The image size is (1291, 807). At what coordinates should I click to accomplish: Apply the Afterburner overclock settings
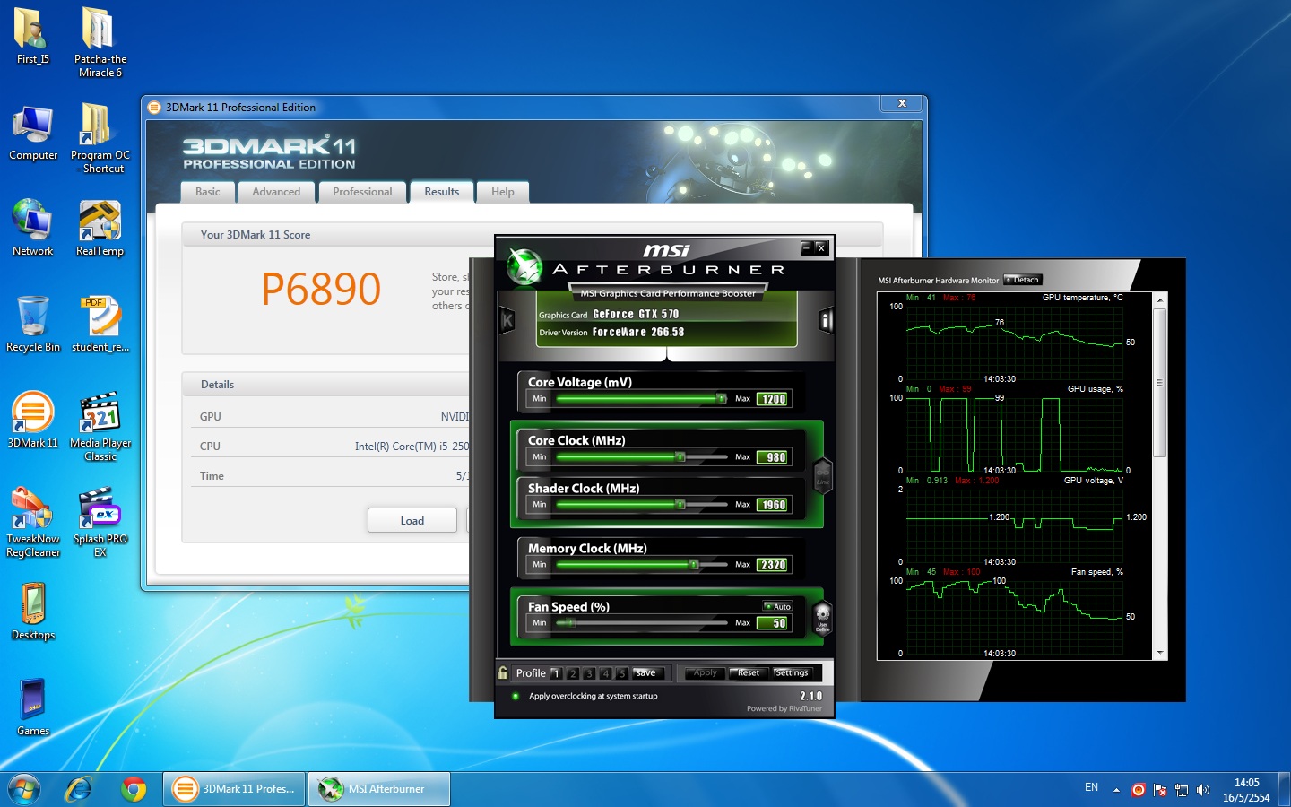[705, 672]
